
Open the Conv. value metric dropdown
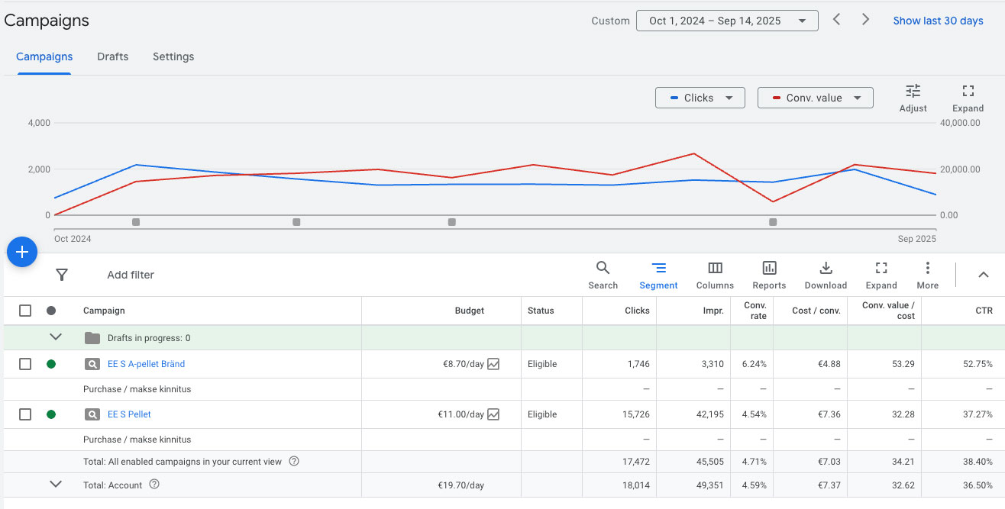tap(815, 98)
